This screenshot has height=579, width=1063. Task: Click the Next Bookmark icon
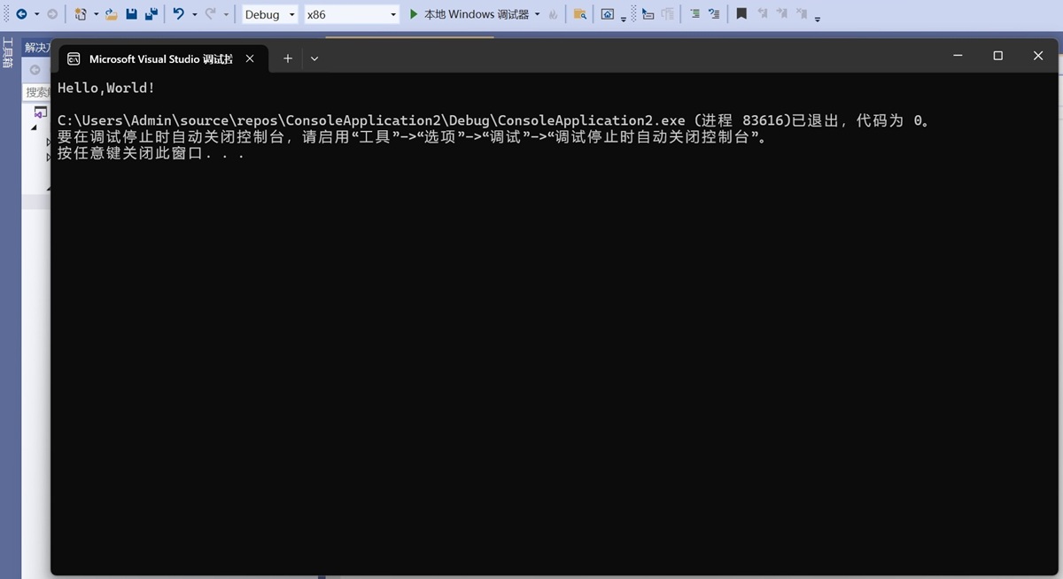[781, 13]
